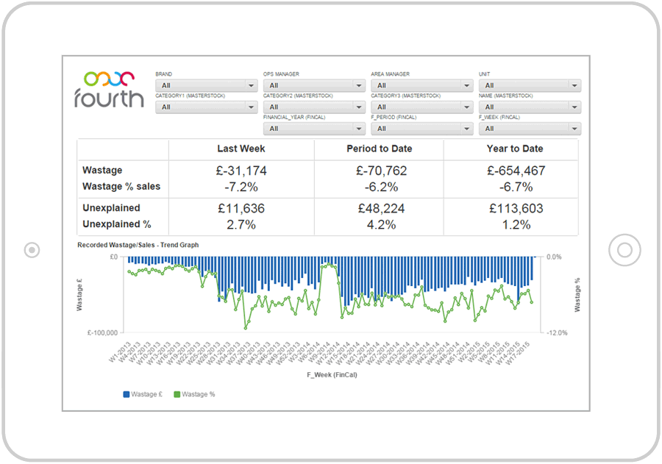Select the Financial_Year (FinCal) dropdown
The width and height of the screenshot is (662, 464).
[314, 129]
